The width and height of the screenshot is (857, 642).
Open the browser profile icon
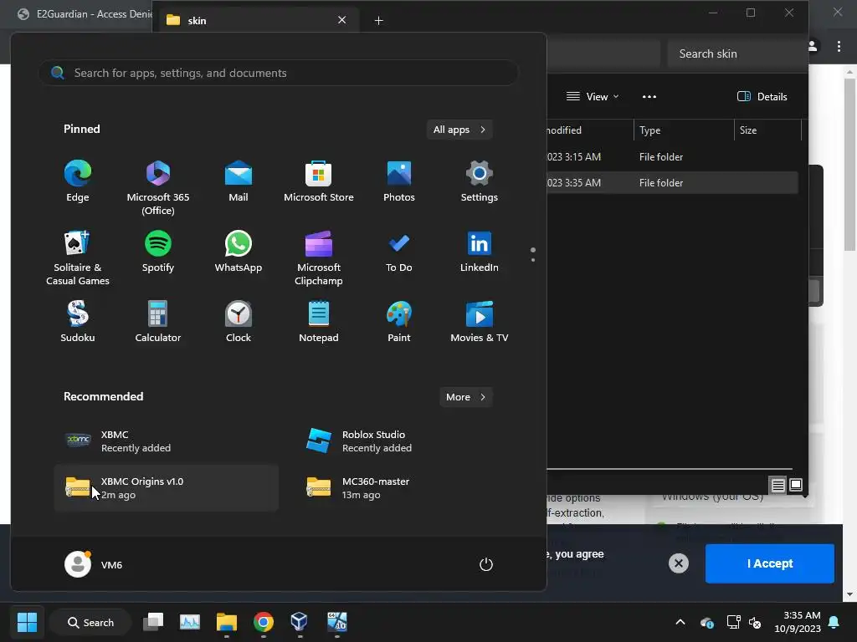point(813,47)
